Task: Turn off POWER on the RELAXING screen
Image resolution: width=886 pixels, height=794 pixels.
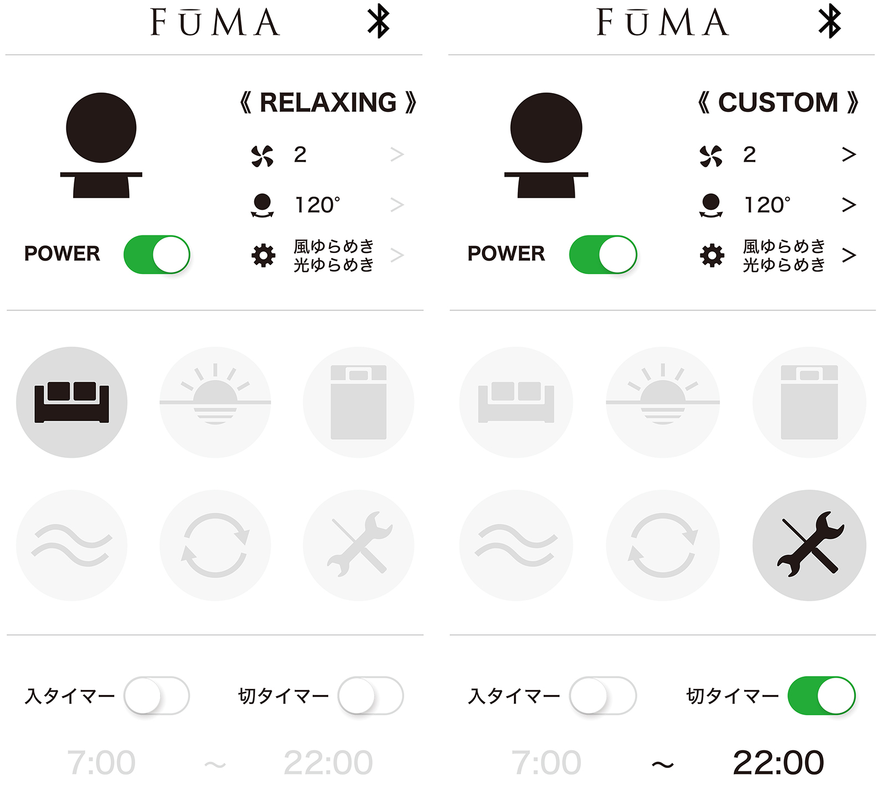Action: (157, 254)
